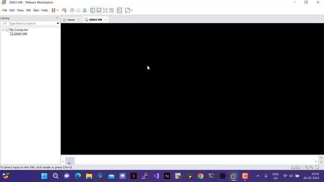
Task: Select My Computer in the library
Action: pos(19,30)
